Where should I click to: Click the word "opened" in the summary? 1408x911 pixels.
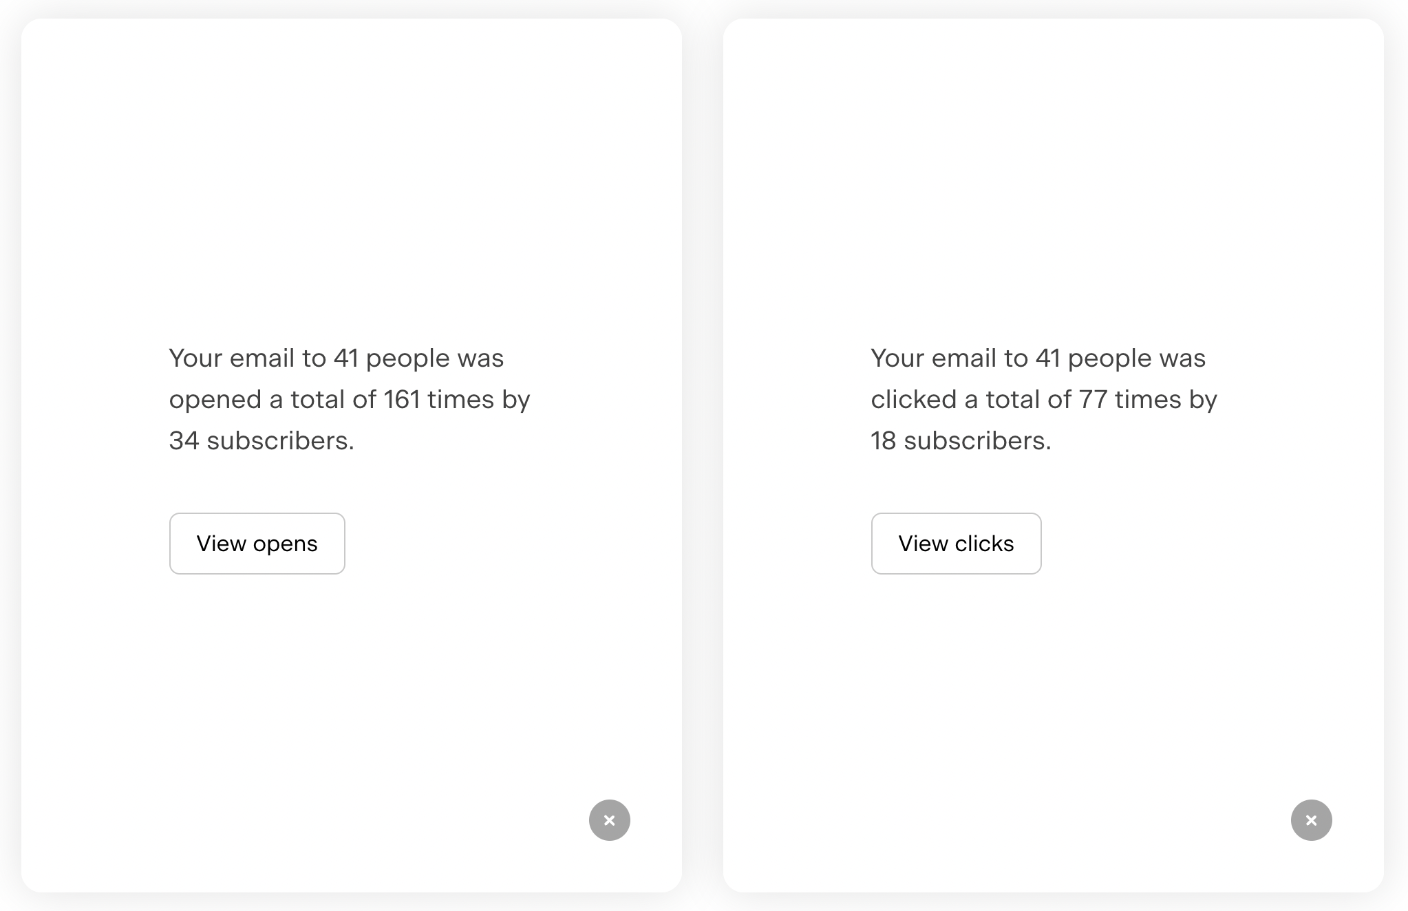coord(215,400)
